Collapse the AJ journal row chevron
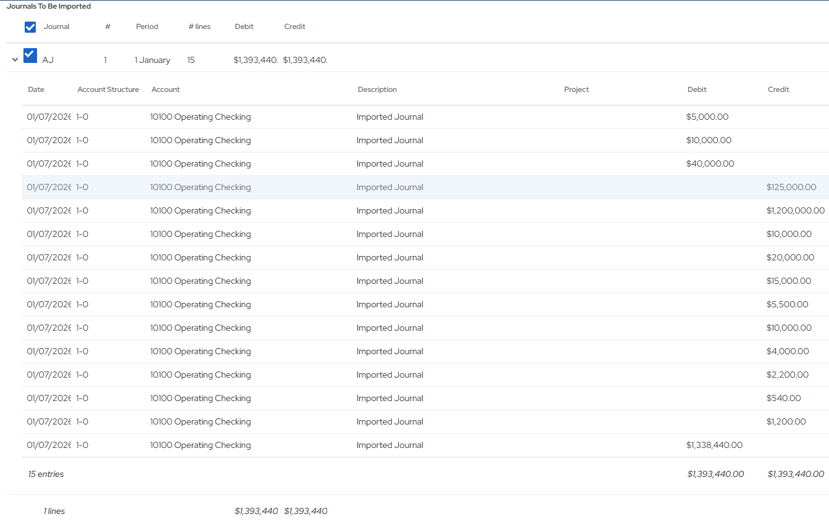Image resolution: width=829 pixels, height=522 pixels. pos(15,59)
